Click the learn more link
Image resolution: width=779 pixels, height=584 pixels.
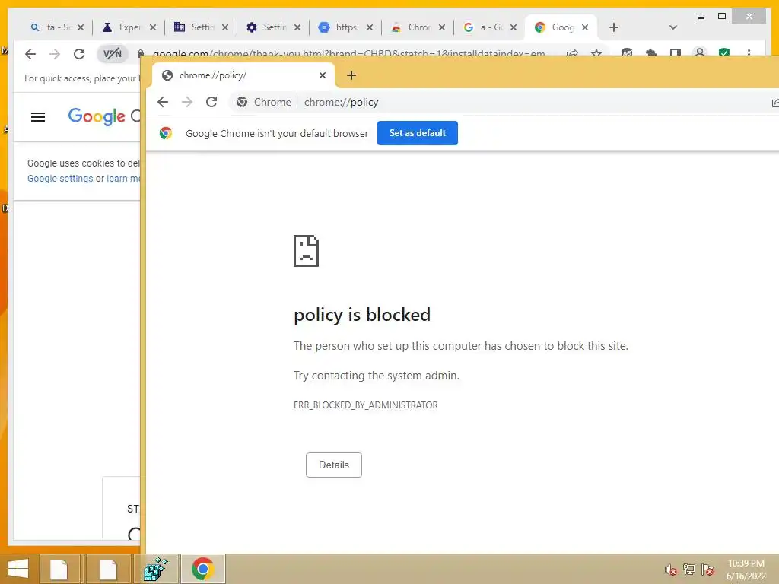123,178
